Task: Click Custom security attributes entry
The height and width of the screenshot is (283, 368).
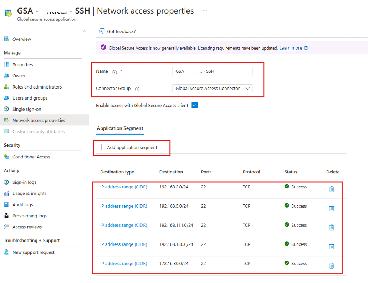Action: (39, 132)
